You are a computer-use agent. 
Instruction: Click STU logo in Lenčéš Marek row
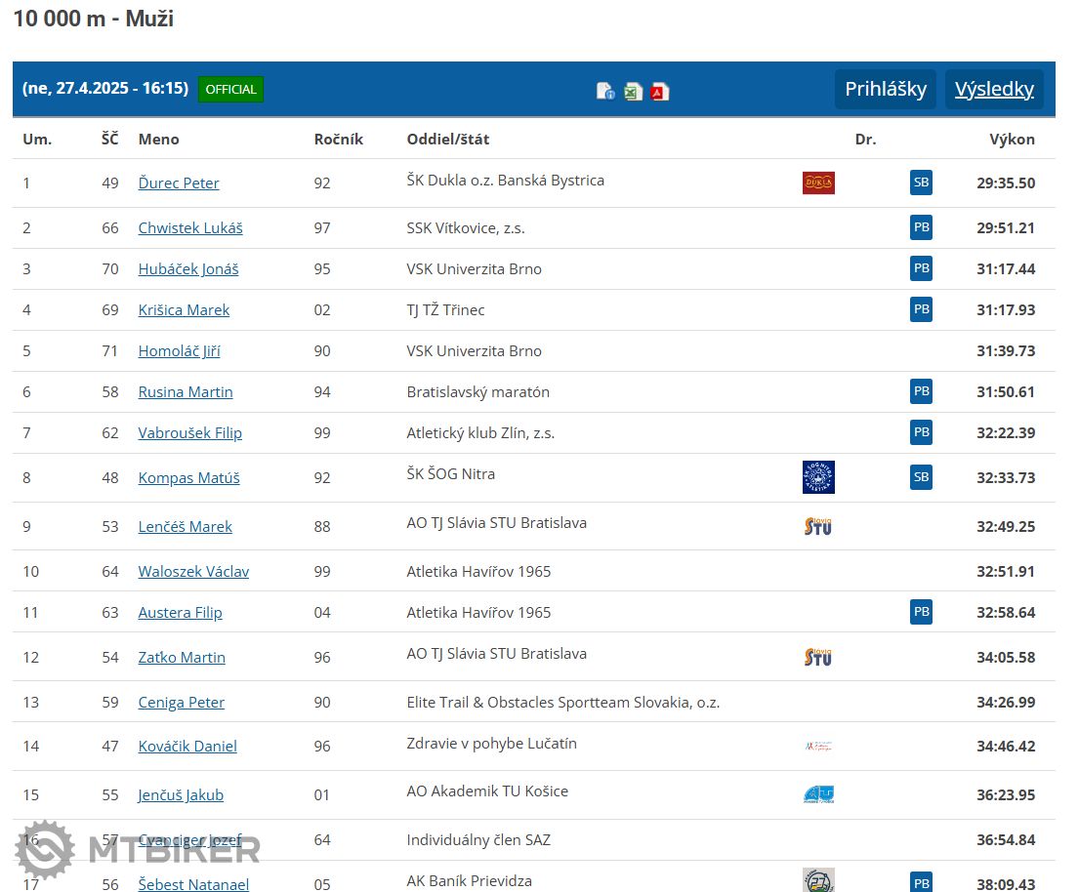[818, 526]
